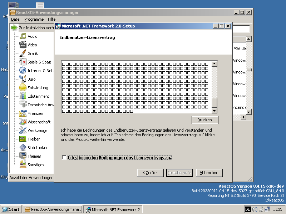Click the taskbar clock showing 11:33
The width and height of the screenshot is (286, 214).
278,209
